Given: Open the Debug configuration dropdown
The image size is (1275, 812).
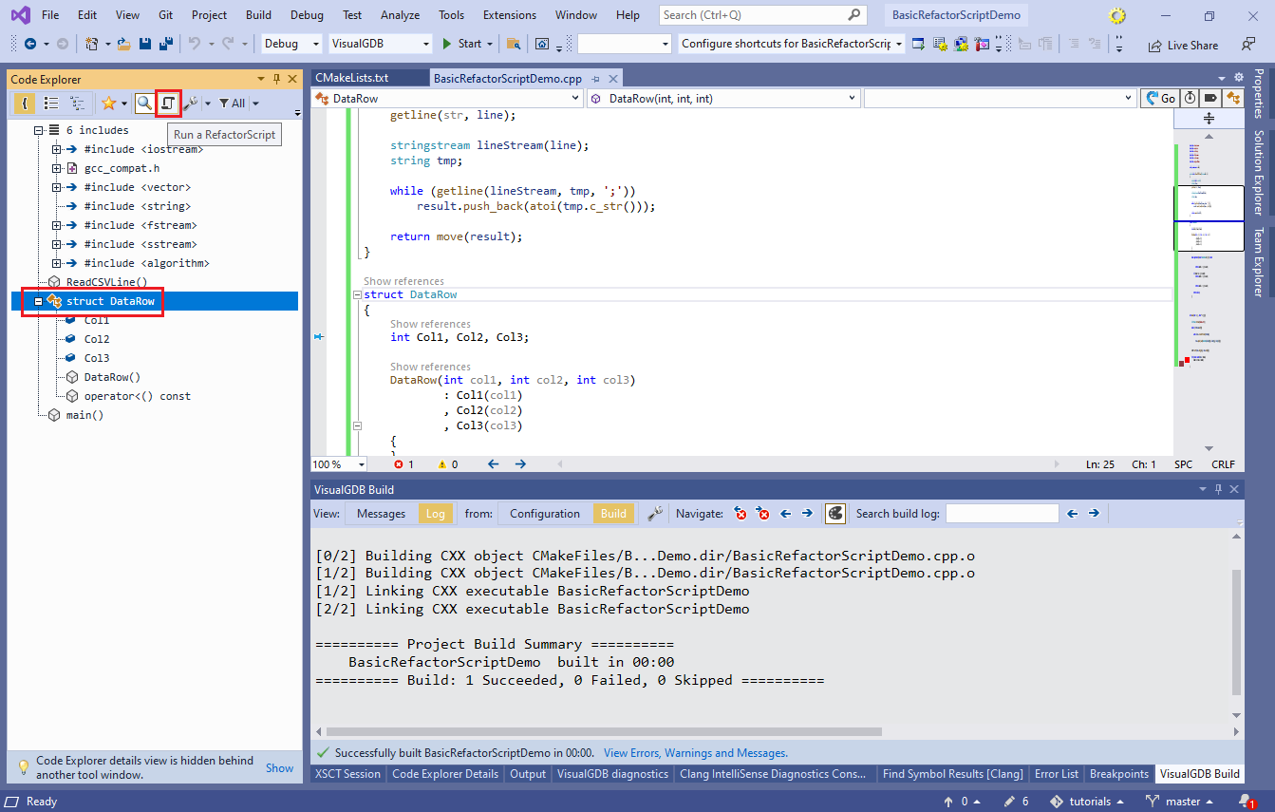Looking at the screenshot, I should pos(291,44).
